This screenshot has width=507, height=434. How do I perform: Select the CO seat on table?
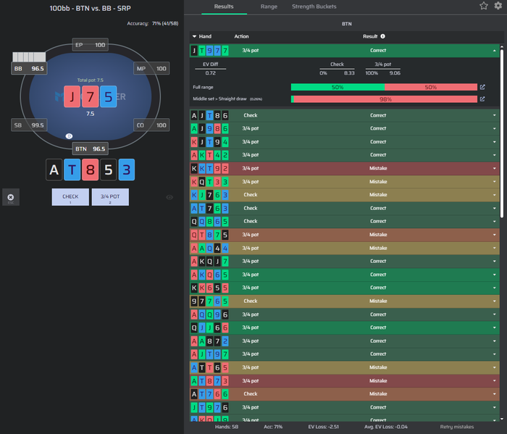[151, 125]
